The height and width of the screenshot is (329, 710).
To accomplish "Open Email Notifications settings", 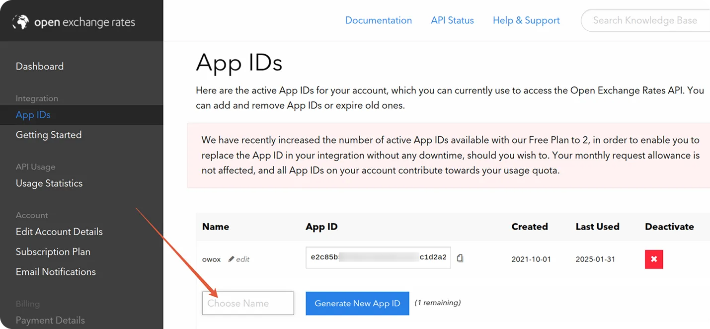I will point(56,272).
